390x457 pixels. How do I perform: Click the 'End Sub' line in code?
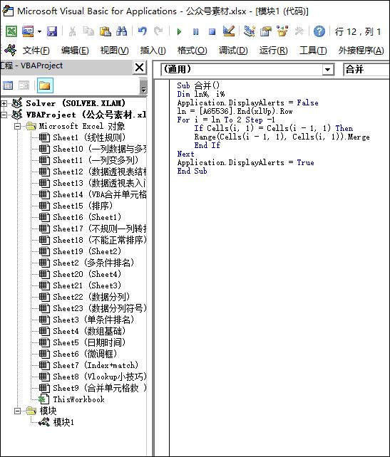click(192, 171)
